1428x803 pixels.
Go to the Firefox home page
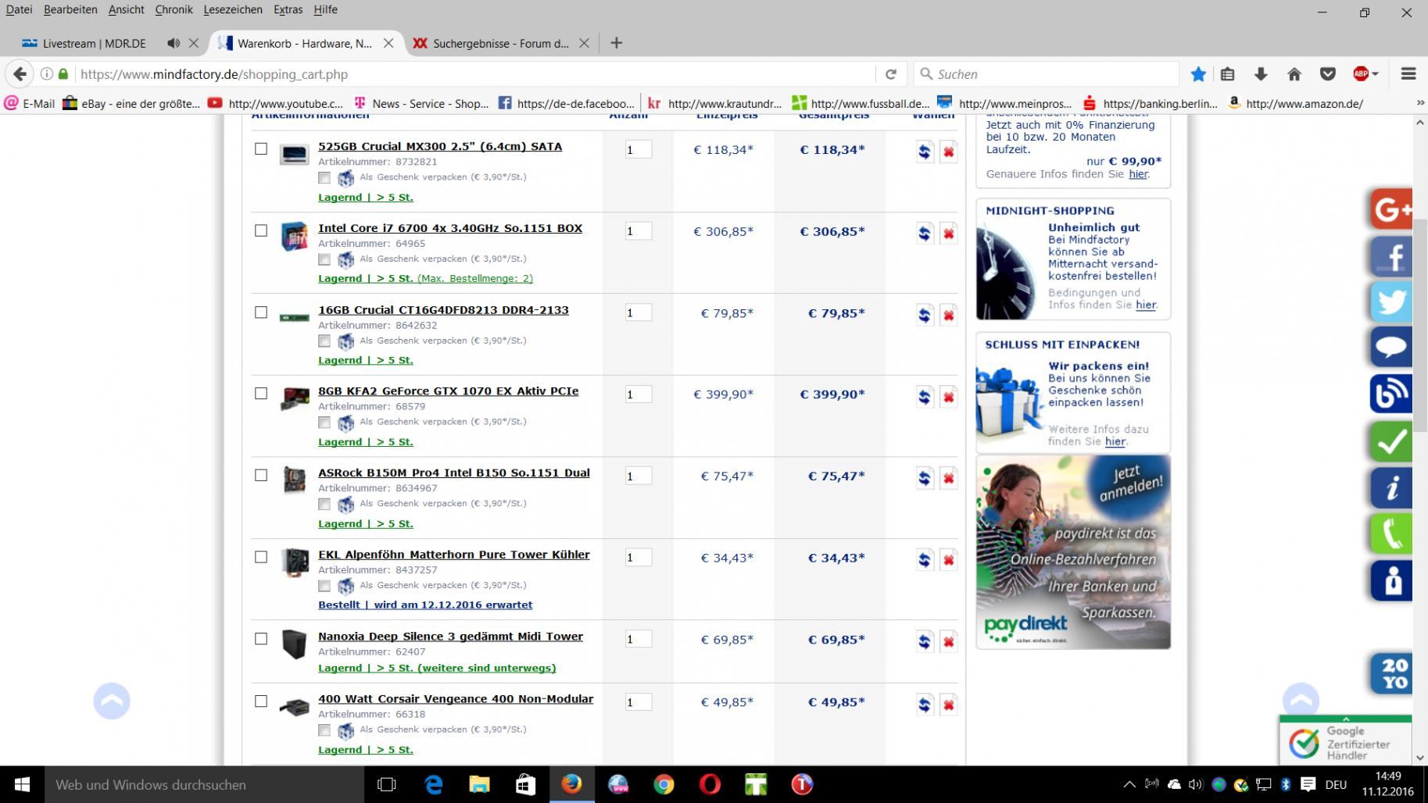(x=1294, y=74)
